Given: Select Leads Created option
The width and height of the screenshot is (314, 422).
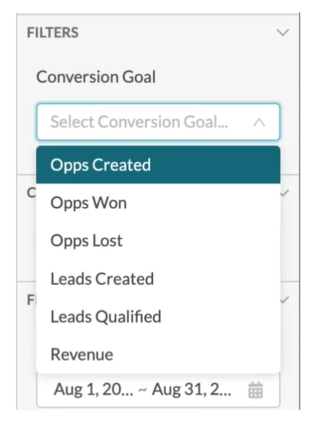Looking at the screenshot, I should 158,278.
